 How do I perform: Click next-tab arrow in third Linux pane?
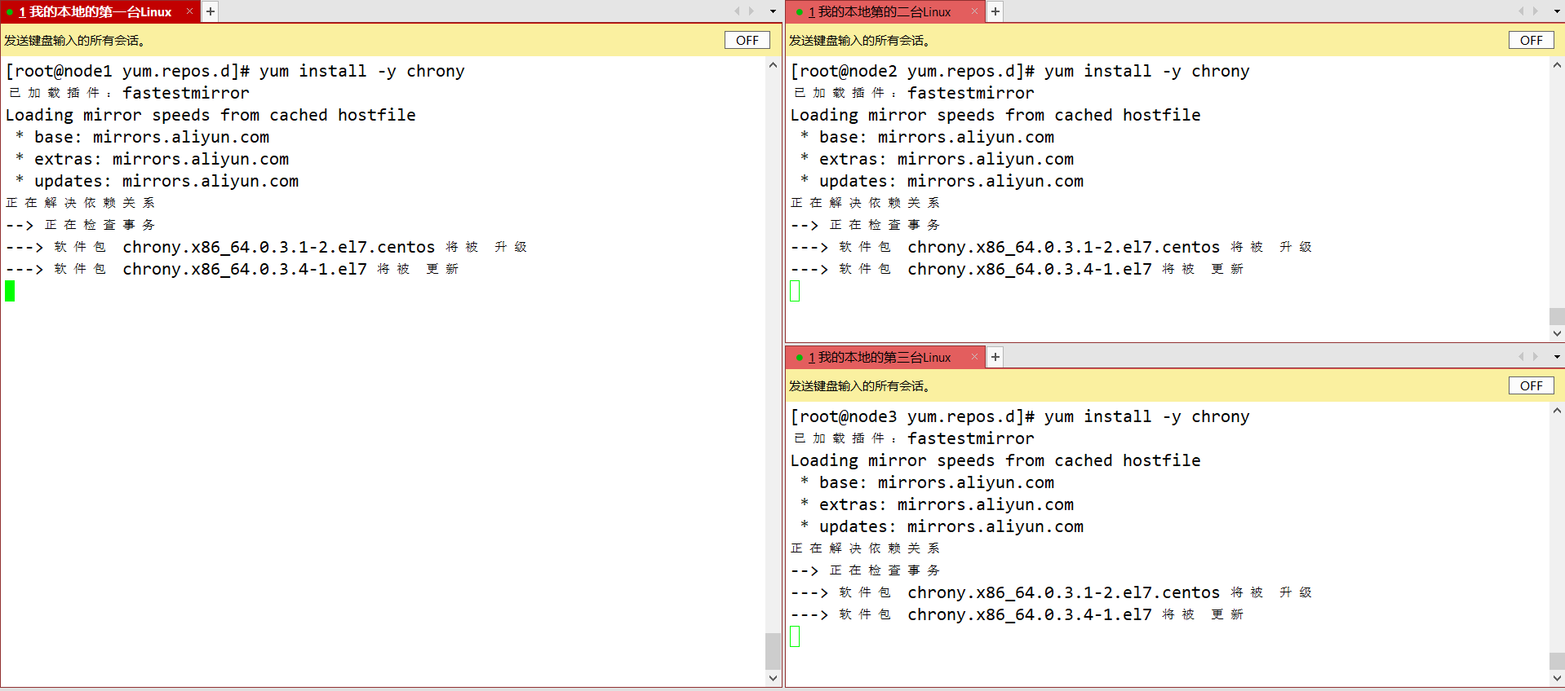click(1536, 357)
